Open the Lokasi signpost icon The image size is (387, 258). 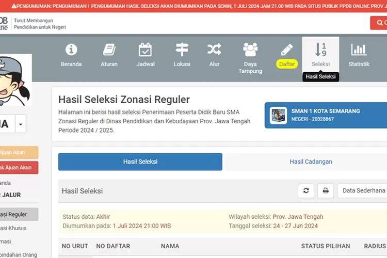[182, 50]
